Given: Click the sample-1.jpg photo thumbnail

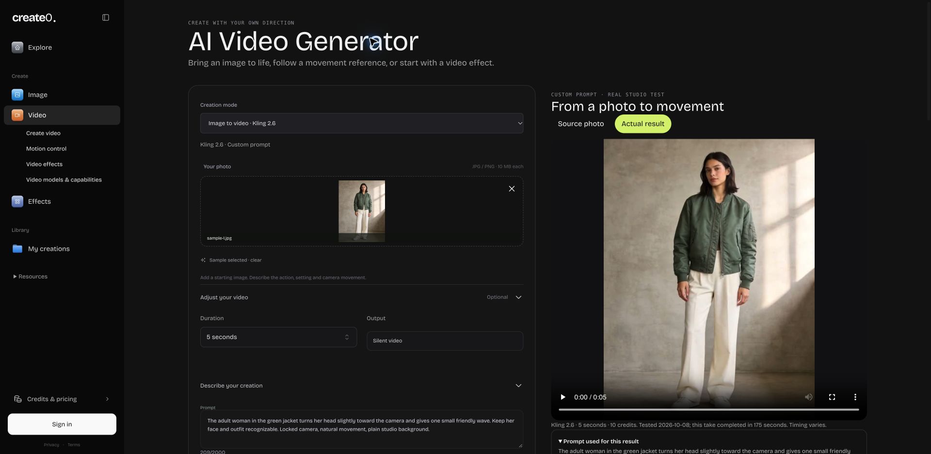Looking at the screenshot, I should click(362, 211).
